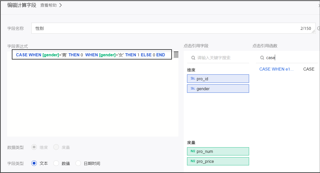
Task: Click the 字段名称 input containing 性别
Action: point(166,28)
